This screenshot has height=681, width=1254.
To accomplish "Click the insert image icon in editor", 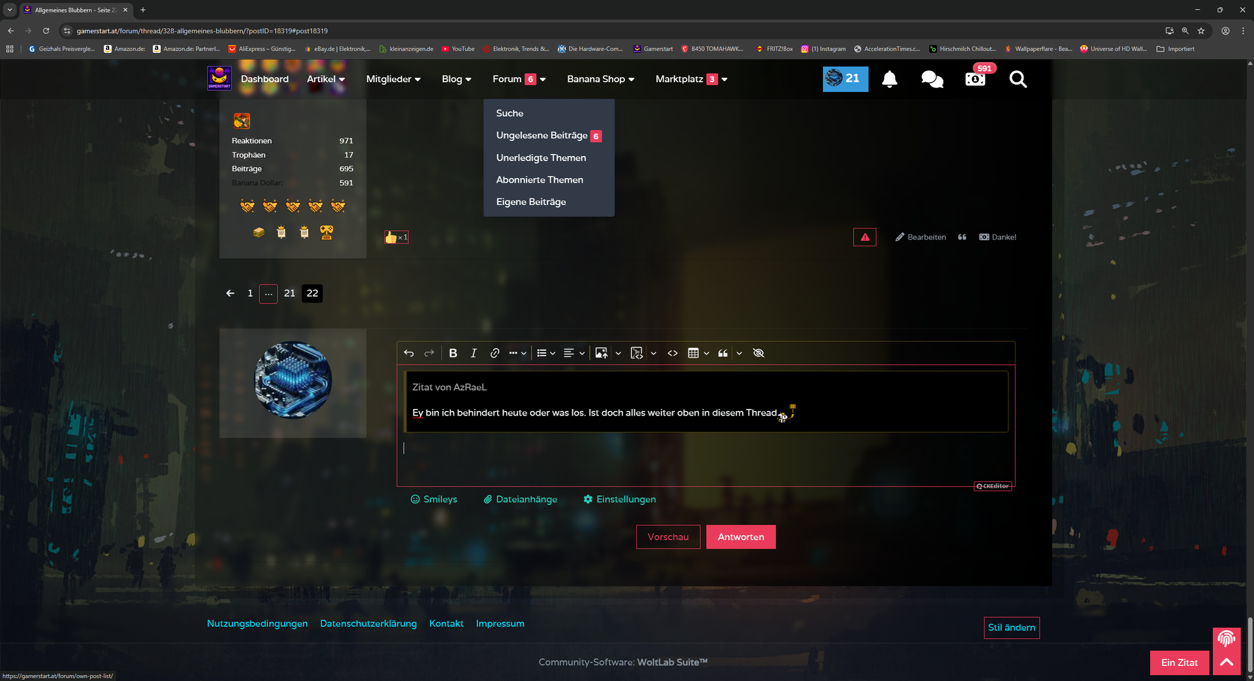I will 602,353.
